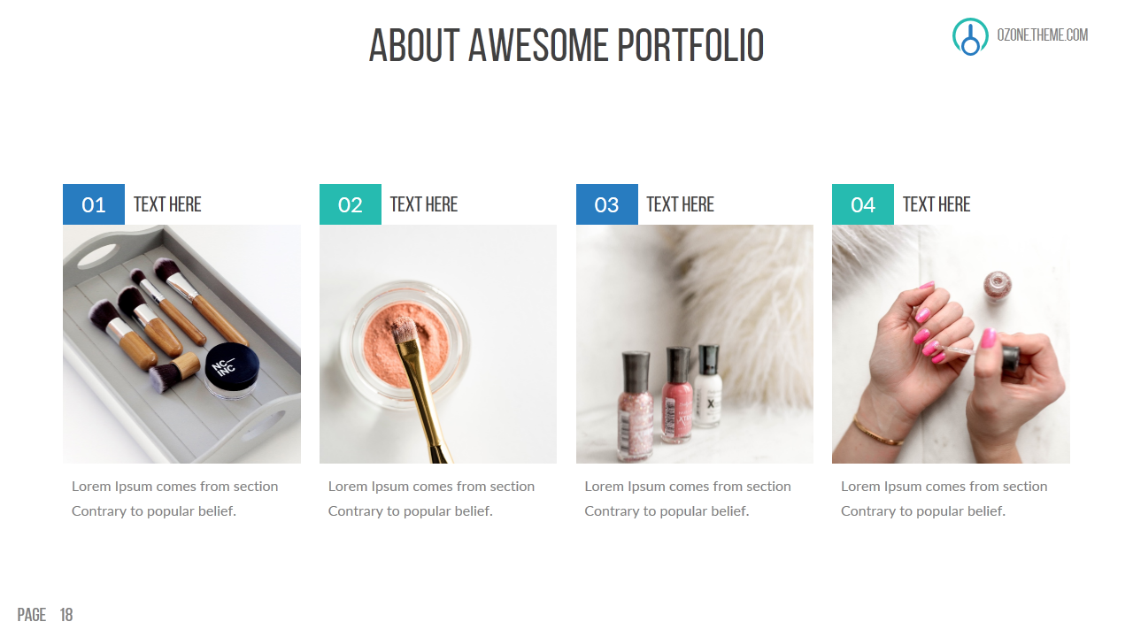Click the teal 04 number badge
Viewport: 1133px width, 637px height.
863,204
